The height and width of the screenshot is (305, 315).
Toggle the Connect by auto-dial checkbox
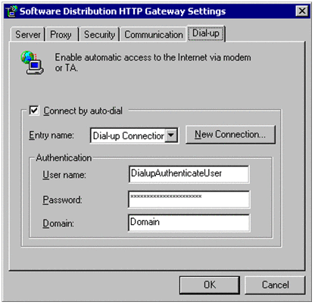[x=34, y=110]
